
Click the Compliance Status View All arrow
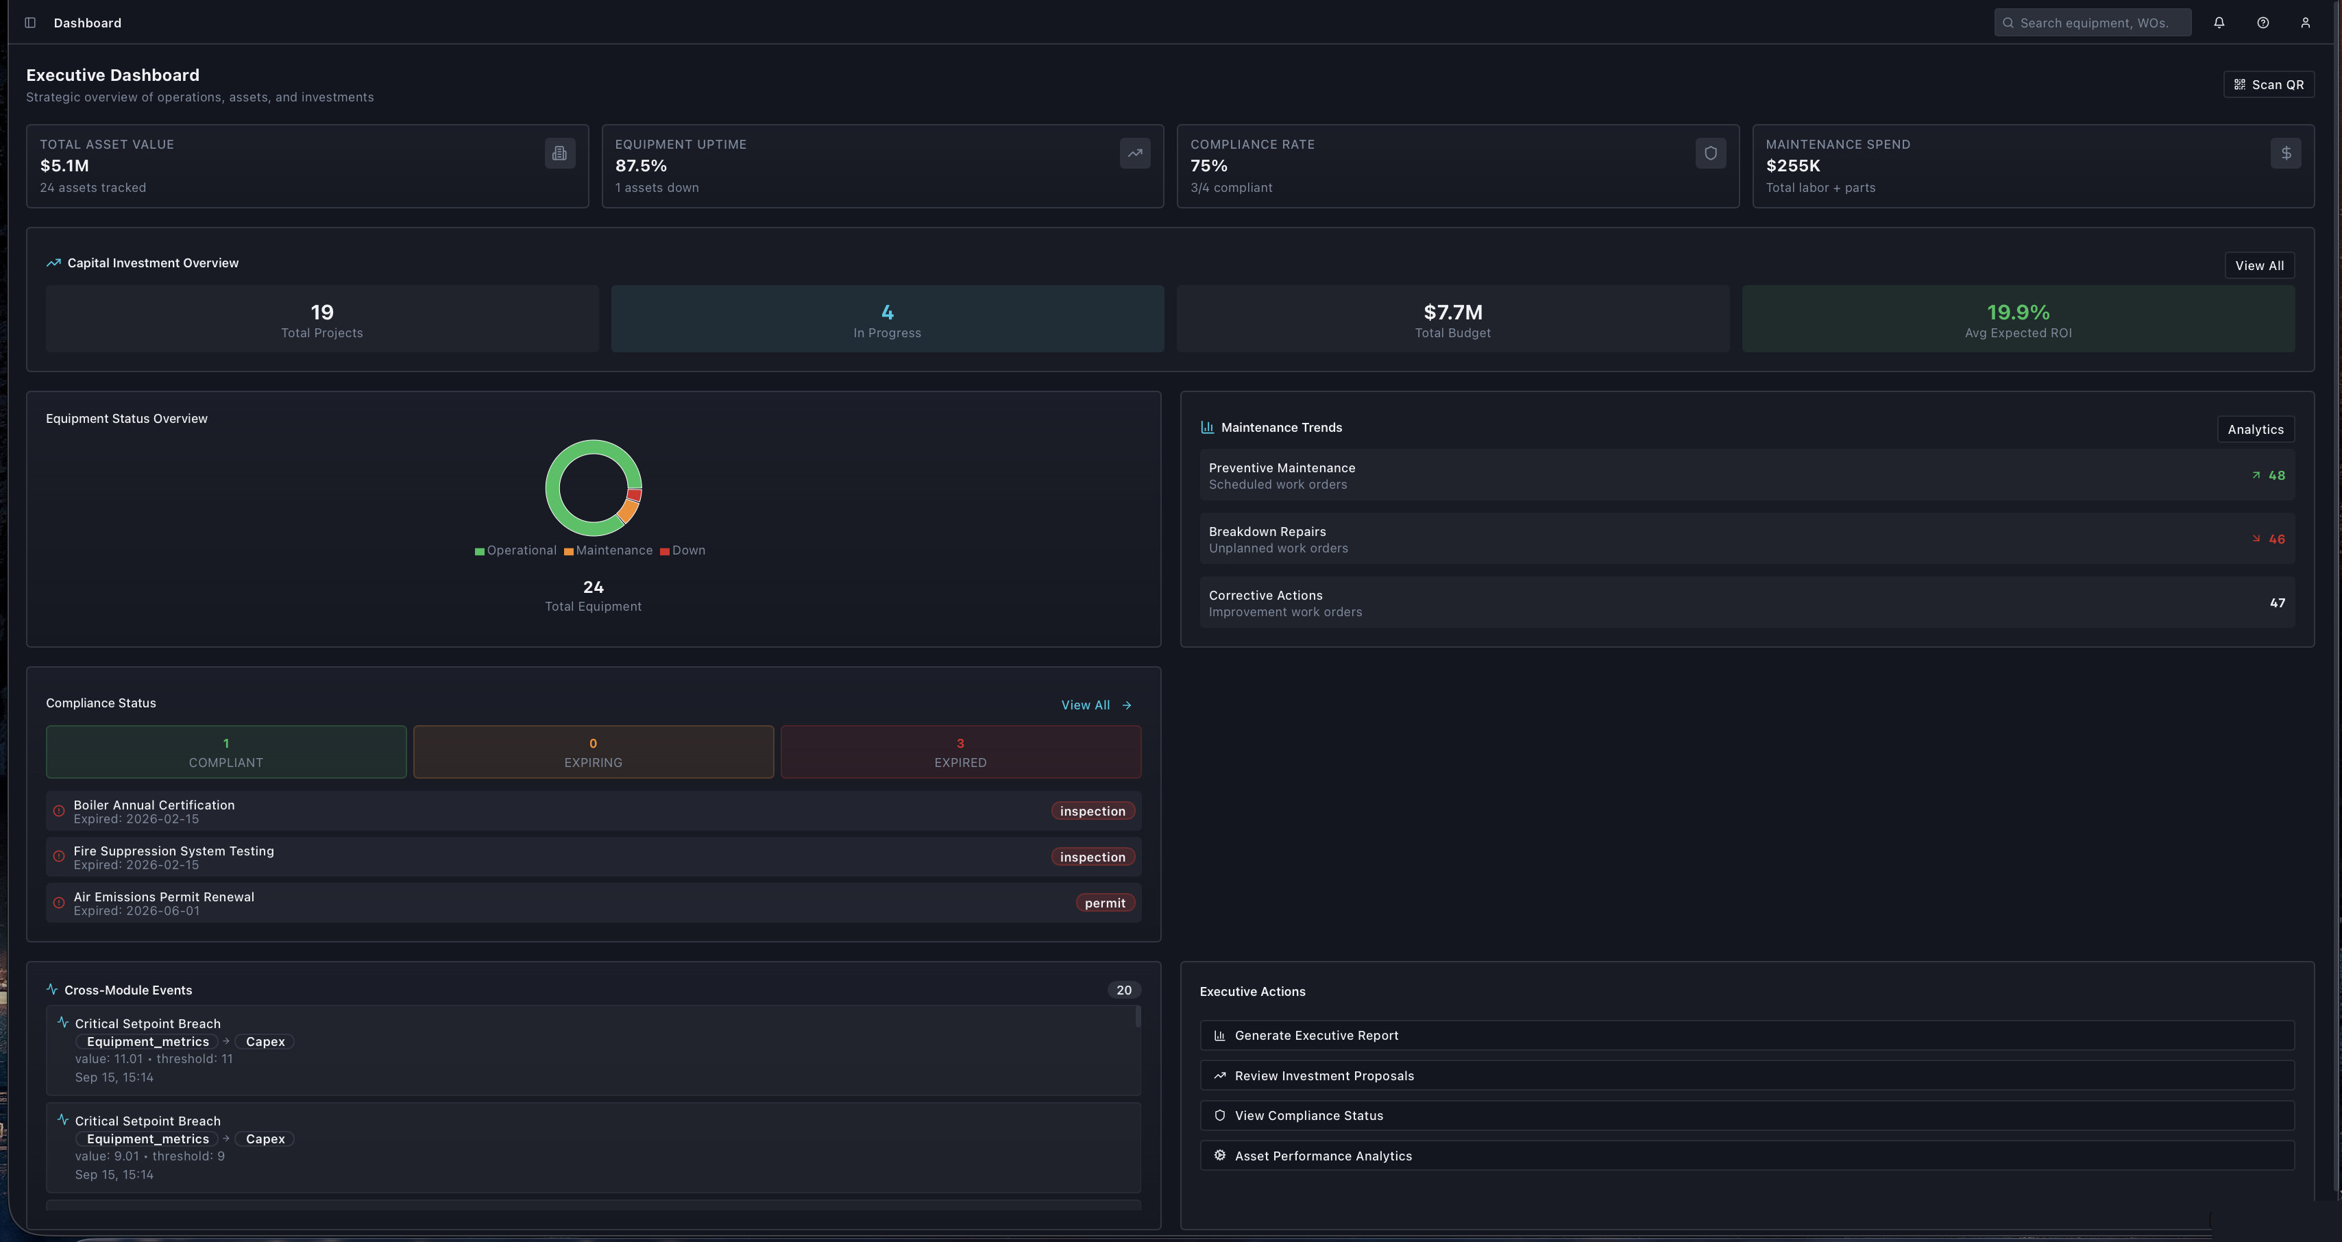coord(1127,705)
